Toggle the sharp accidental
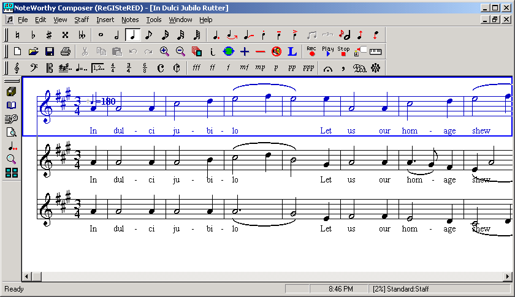The image size is (515, 297). coord(49,35)
